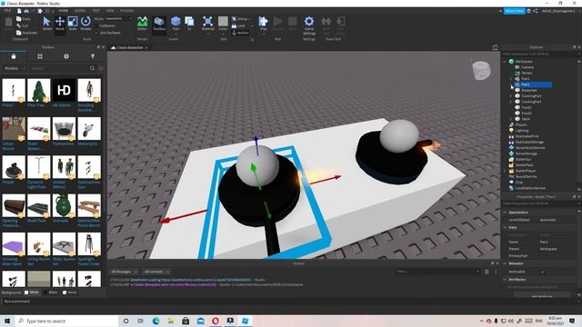Expand the first CookingPart node
582x327 pixels.
[511, 96]
